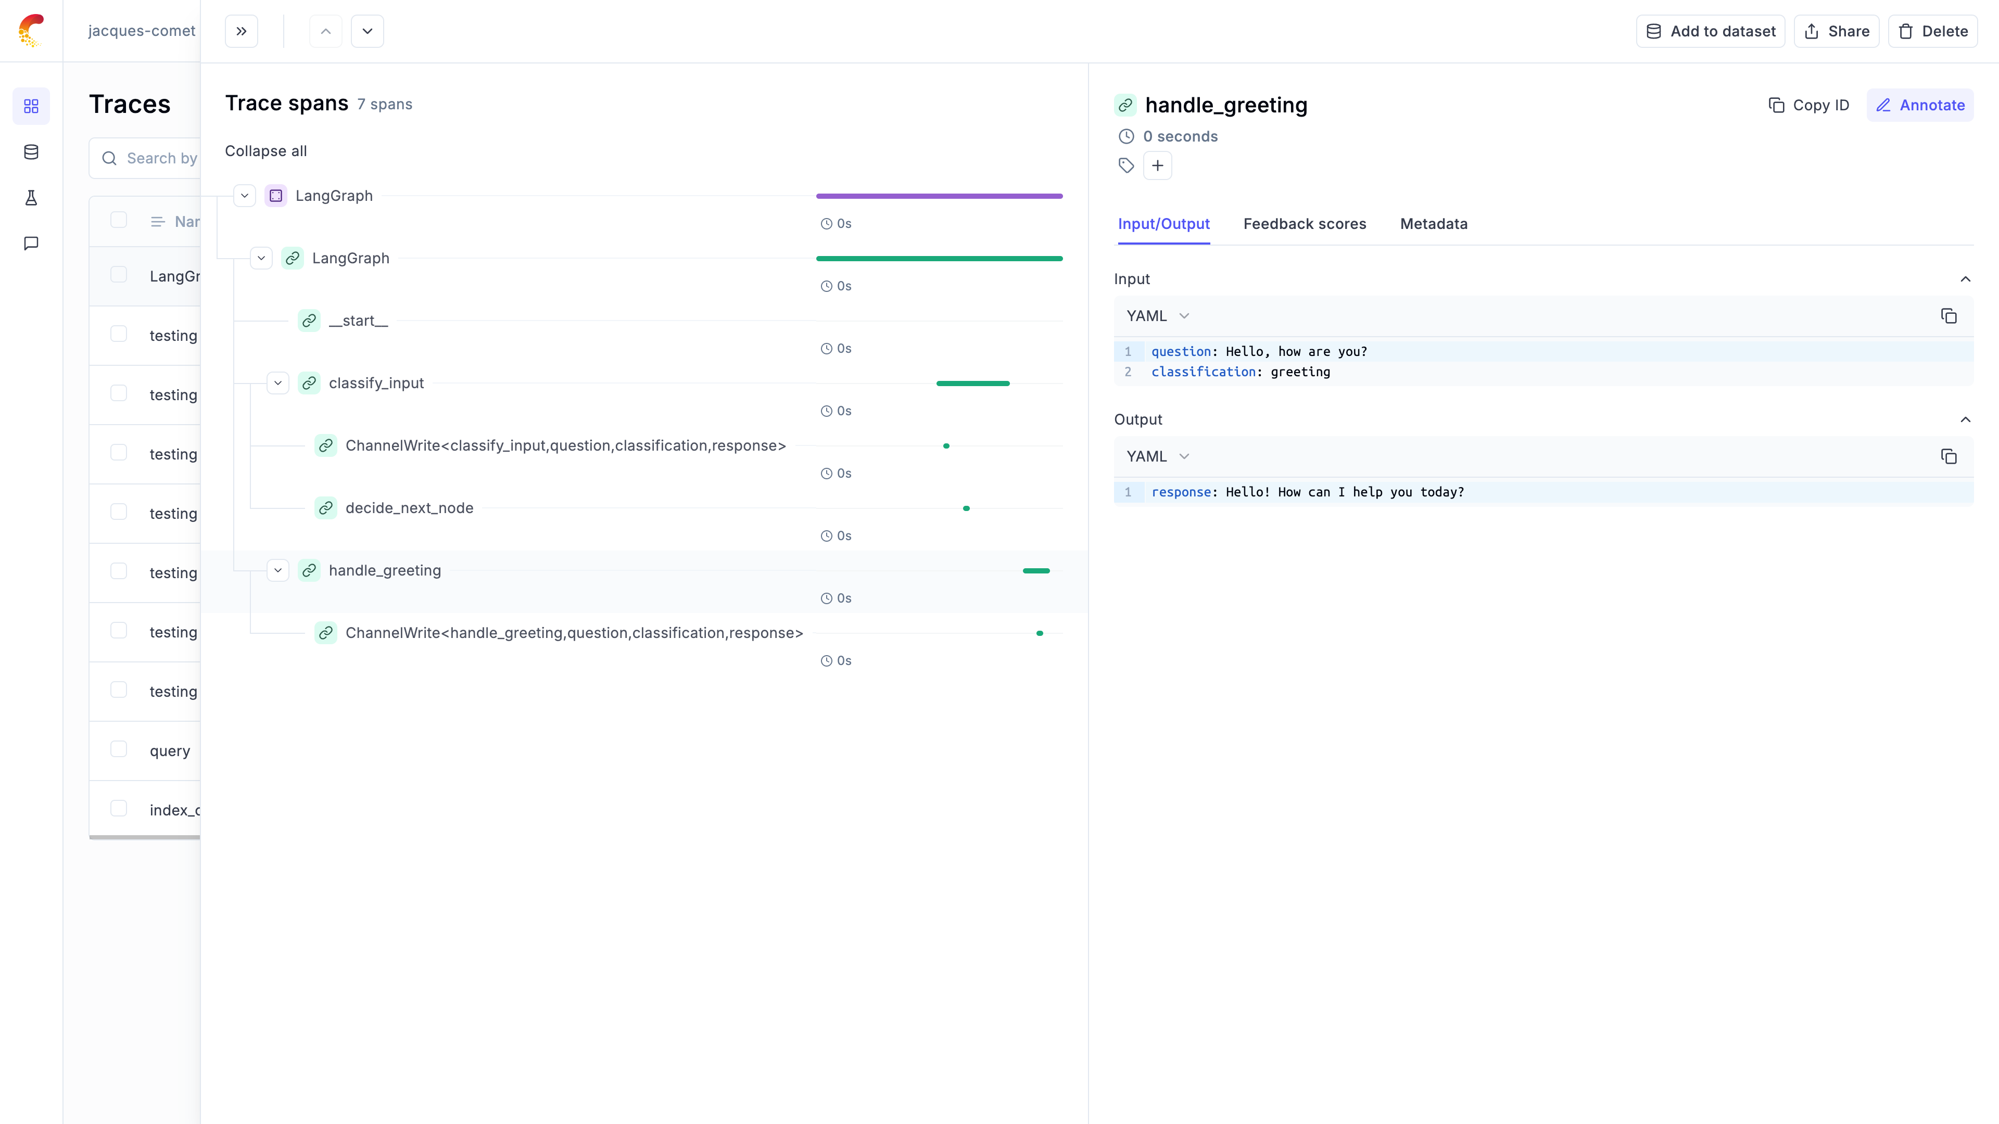Open the experiments flask icon in sidebar
Image resolution: width=1999 pixels, height=1124 pixels.
click(31, 198)
